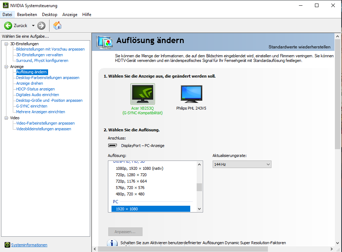
Task: Select resolution 1080p, 1920 × 1080 (nativ)
Action: tap(140, 168)
